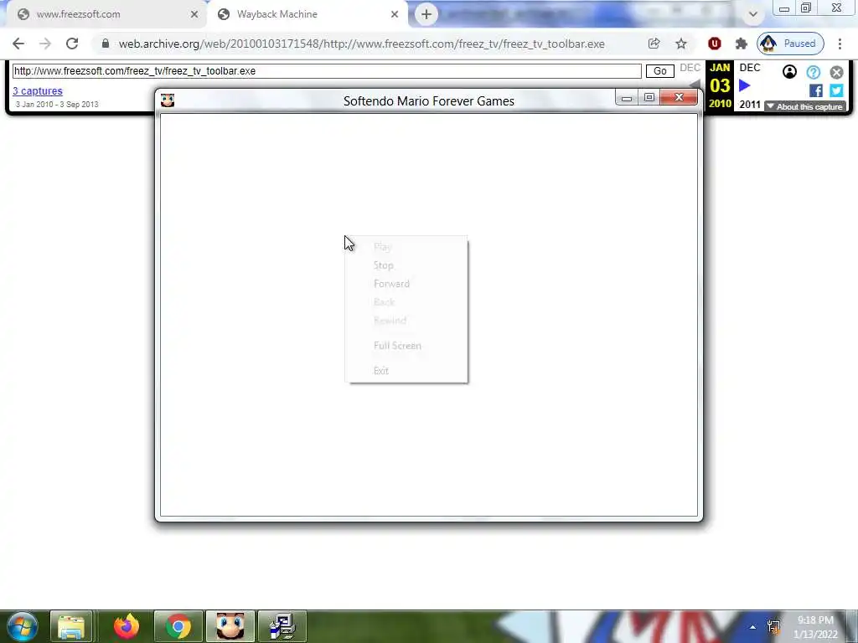Expand About this capture
Screen dimensions: 858x643
pyautogui.click(x=805, y=106)
